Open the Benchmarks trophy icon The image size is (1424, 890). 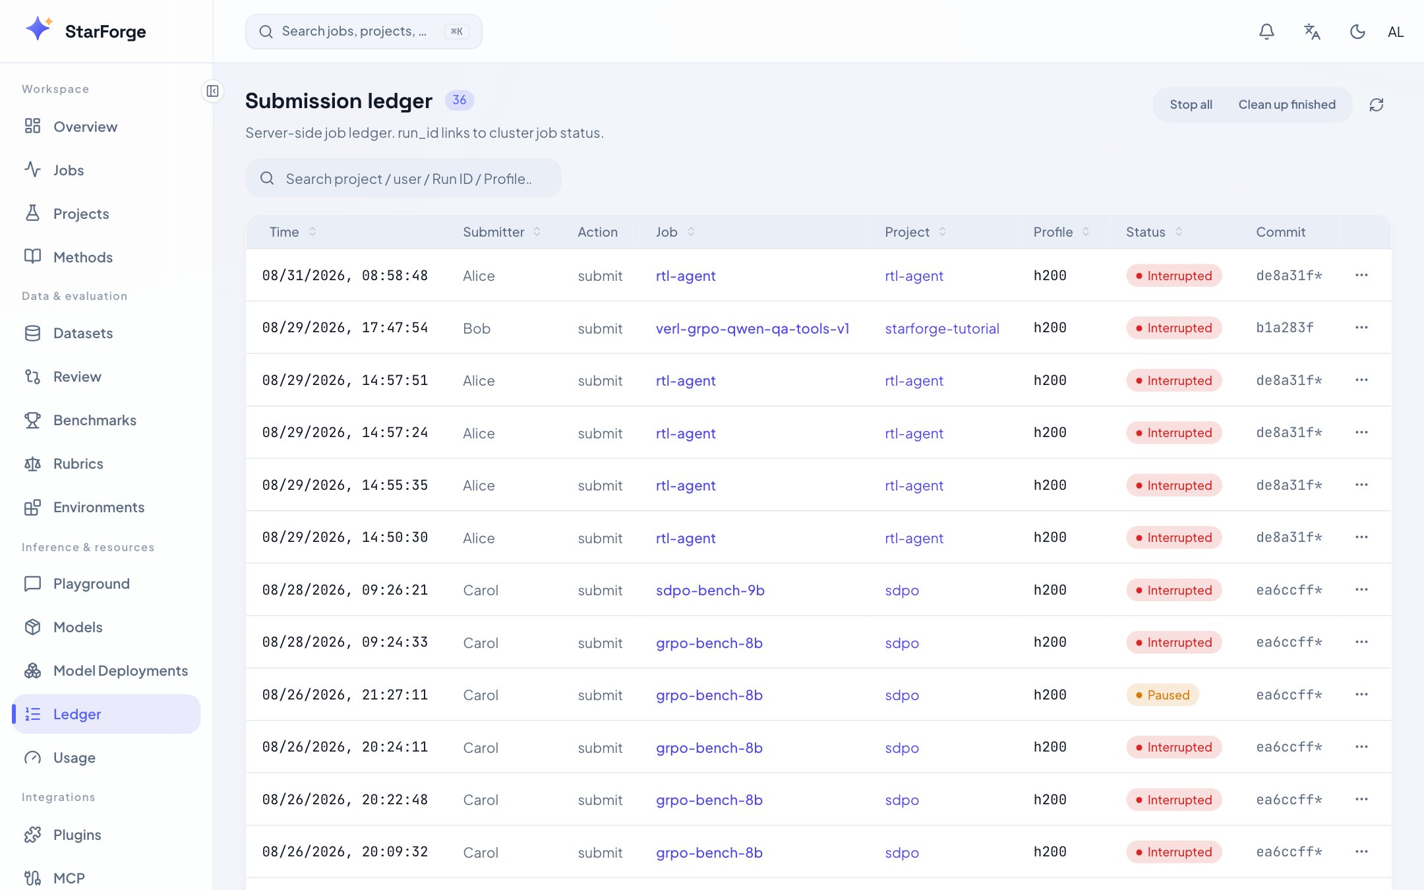32,420
